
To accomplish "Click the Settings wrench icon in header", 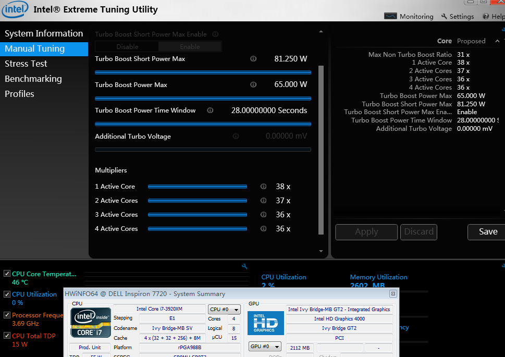I will [444, 16].
